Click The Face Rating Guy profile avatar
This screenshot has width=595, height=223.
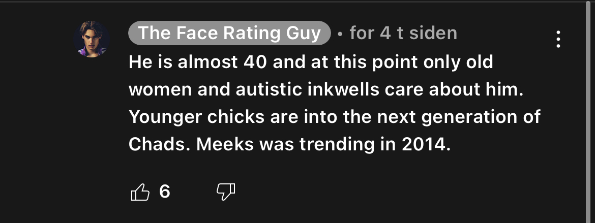click(92, 39)
